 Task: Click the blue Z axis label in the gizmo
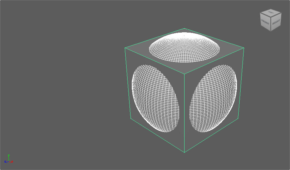point(5,162)
